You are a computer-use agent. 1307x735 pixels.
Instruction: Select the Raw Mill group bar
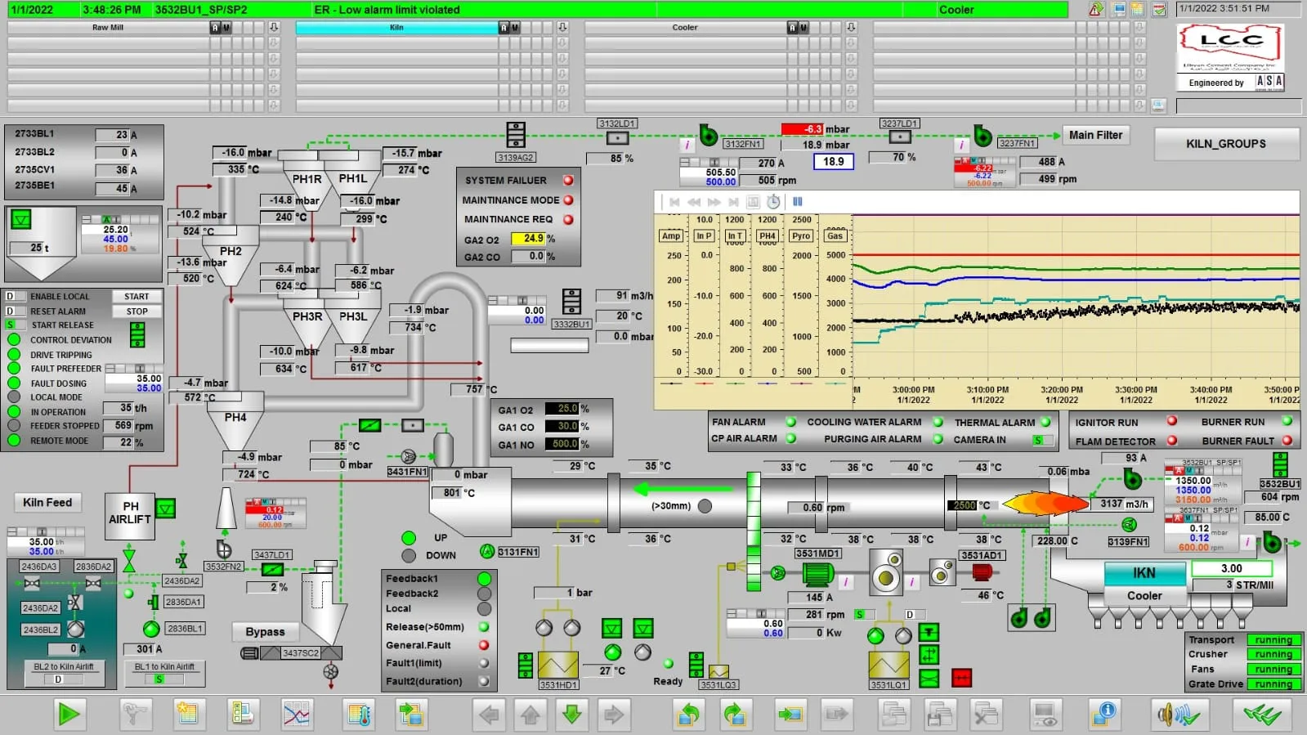[x=108, y=27]
